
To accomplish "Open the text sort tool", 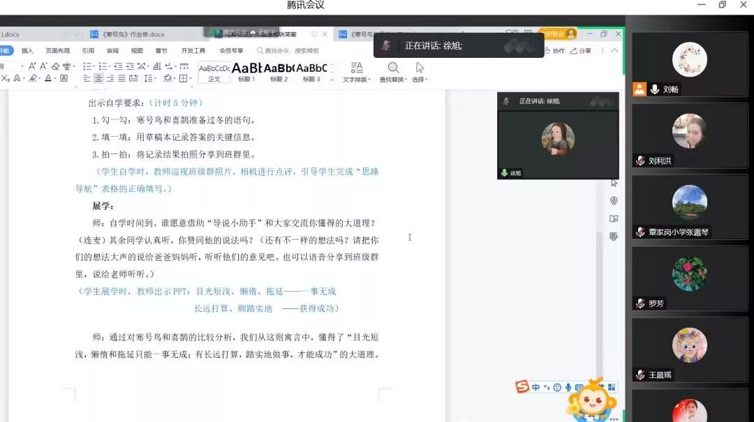I will click(x=157, y=66).
